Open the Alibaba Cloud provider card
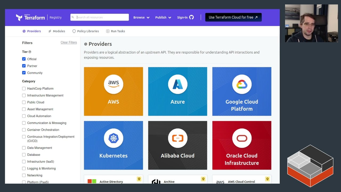This screenshot has width=341, height=192. [x=178, y=145]
